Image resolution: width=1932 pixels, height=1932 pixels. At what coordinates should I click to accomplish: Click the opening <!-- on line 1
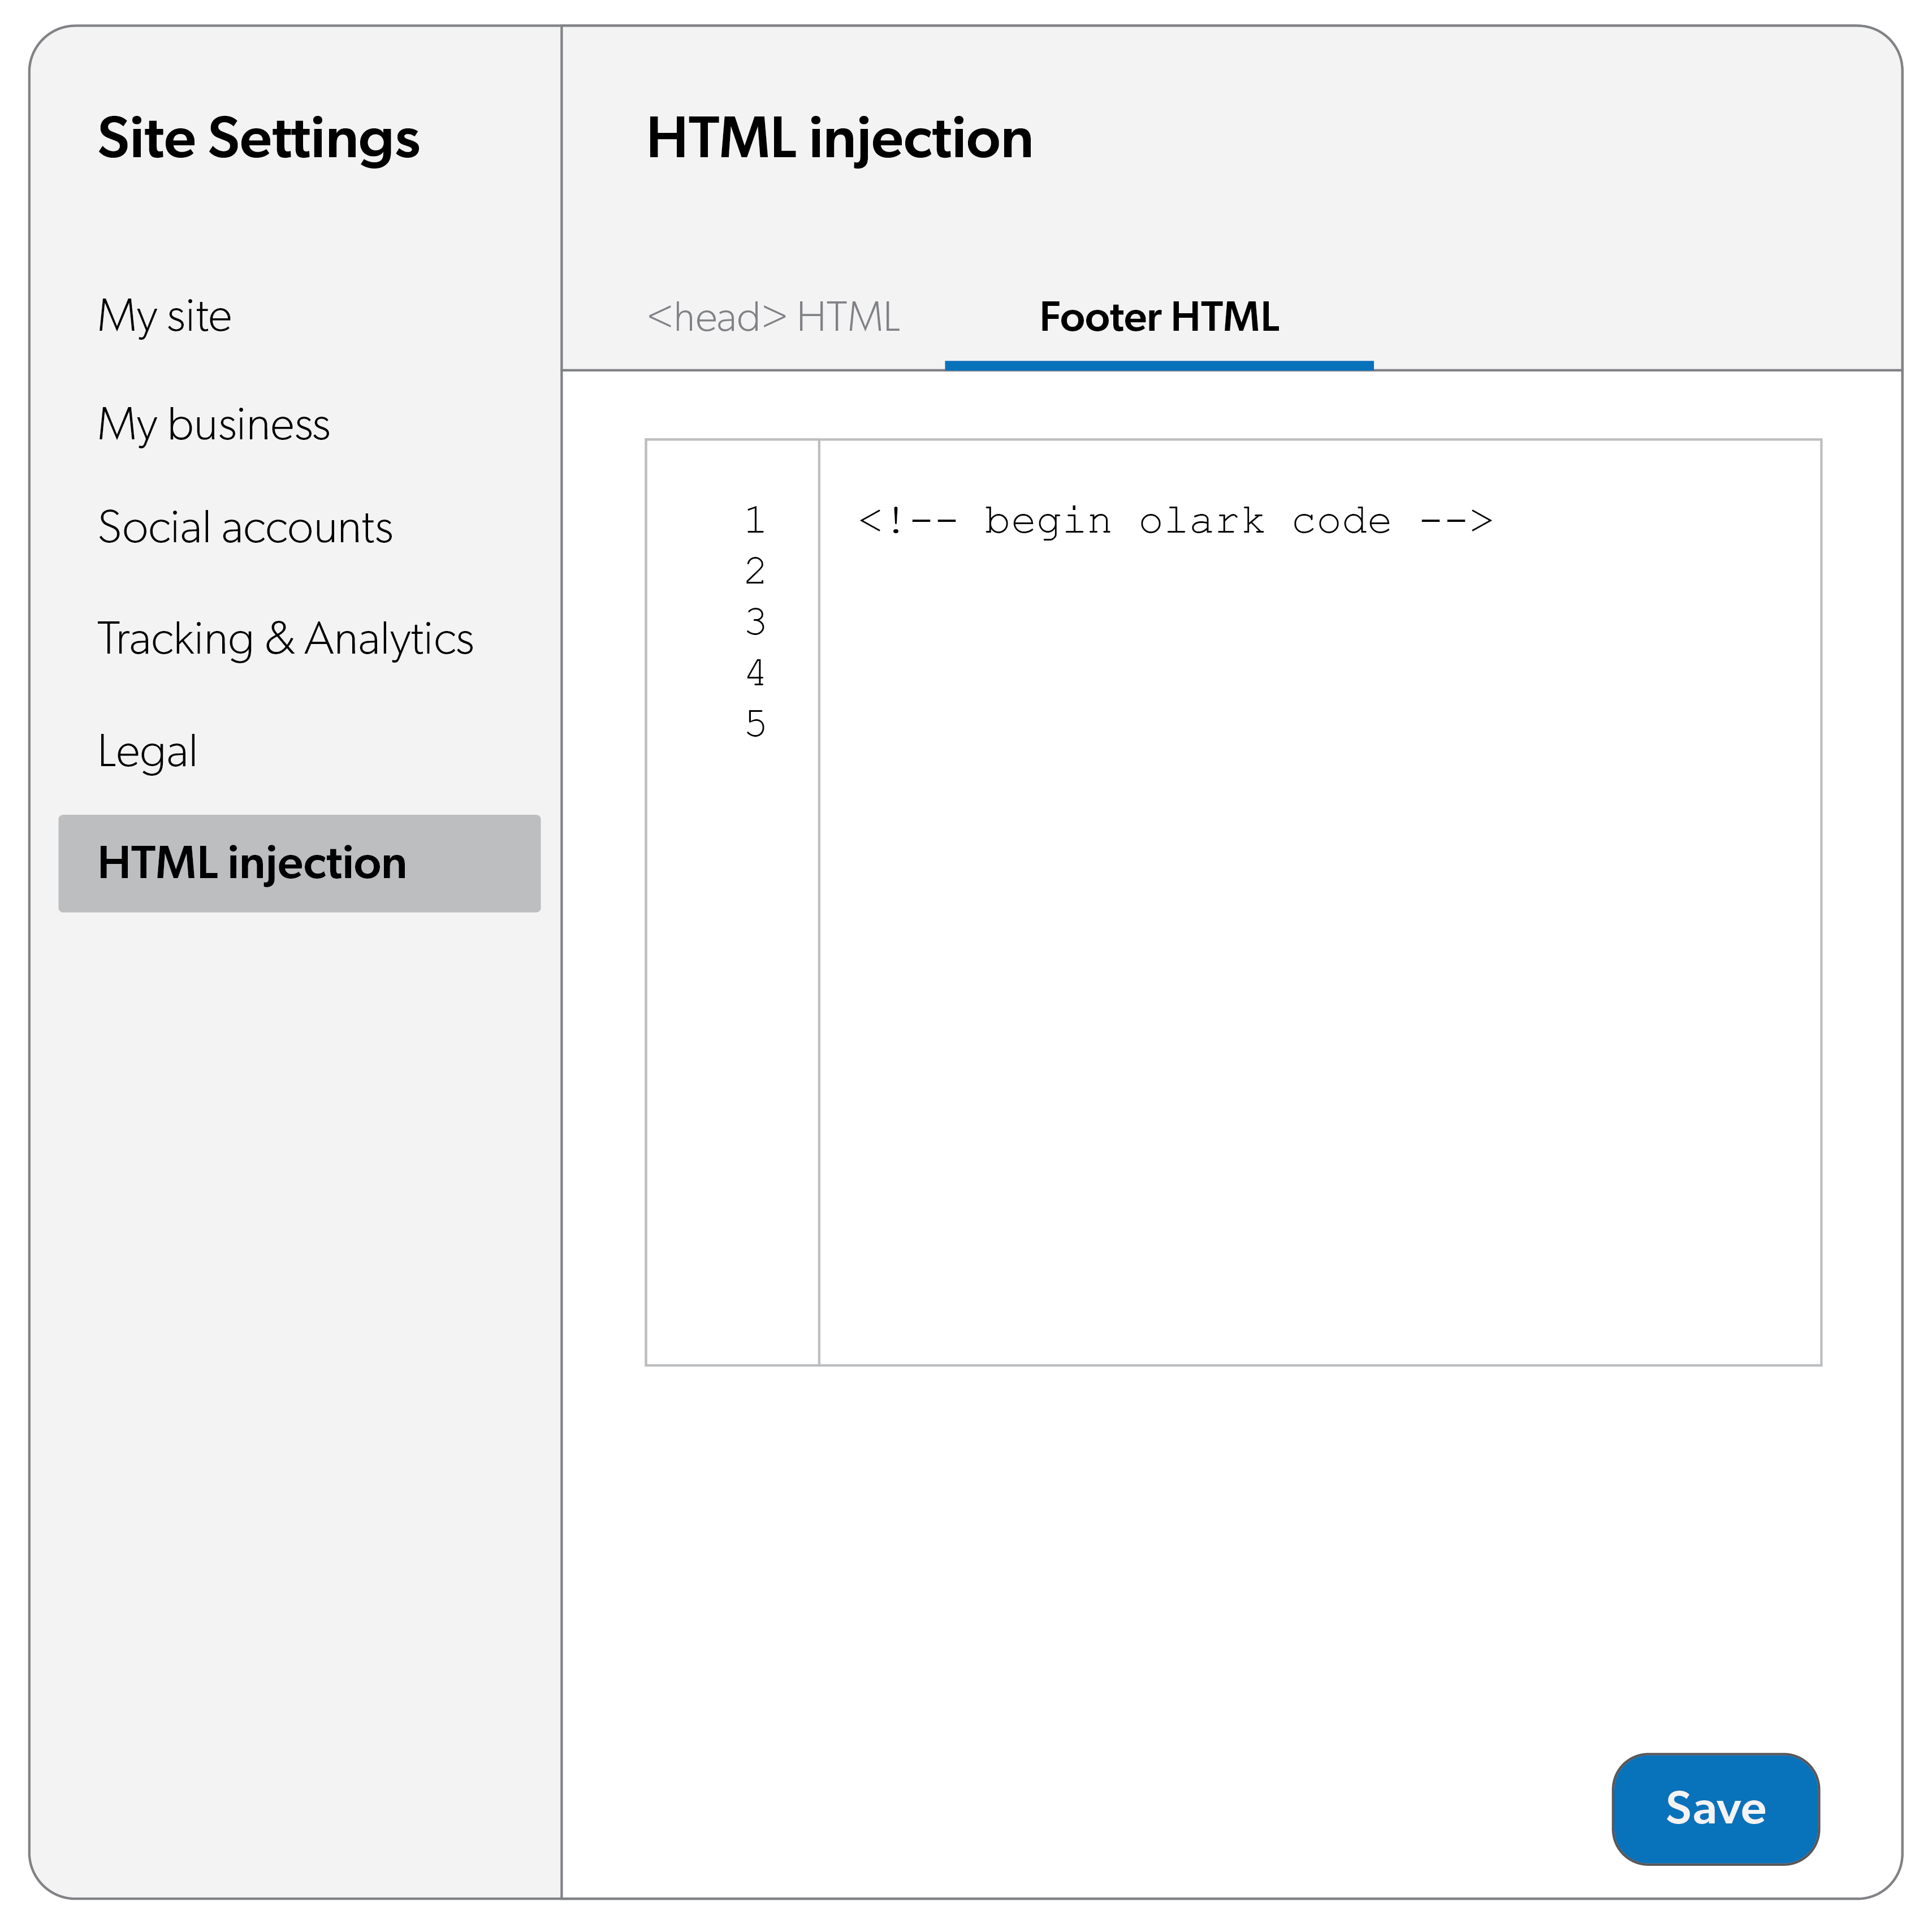pos(907,521)
